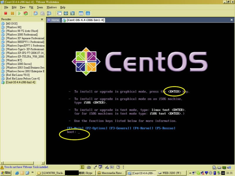Viewport: 235px width, 176px height.
Task: Open the Team menu
Action: [x=40, y=7]
